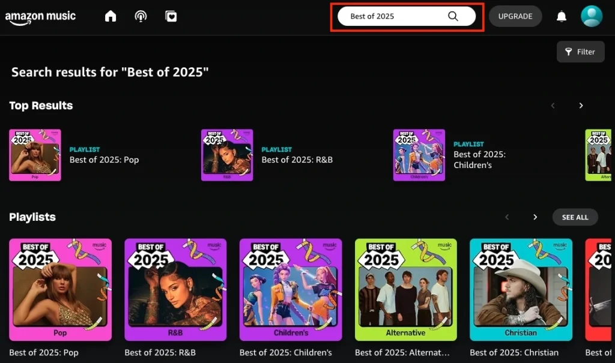Click the search magnifying glass icon
Image resolution: width=615 pixels, height=363 pixels.
453,15
